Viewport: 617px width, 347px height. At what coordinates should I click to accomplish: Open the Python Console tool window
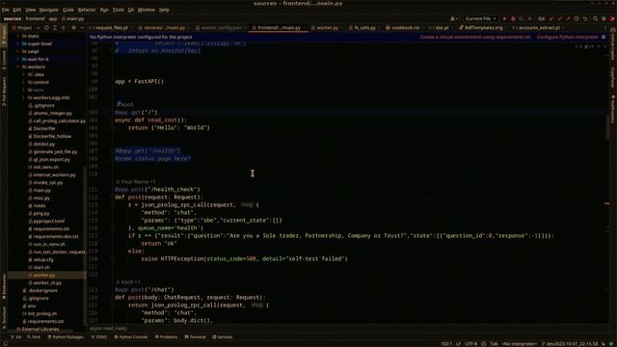click(x=131, y=337)
